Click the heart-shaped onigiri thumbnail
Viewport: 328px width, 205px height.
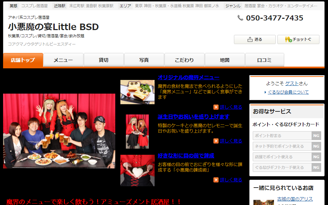coord(137,170)
